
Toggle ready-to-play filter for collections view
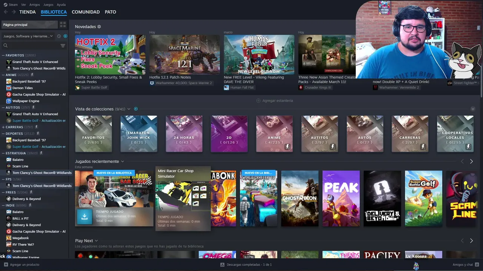point(136,109)
